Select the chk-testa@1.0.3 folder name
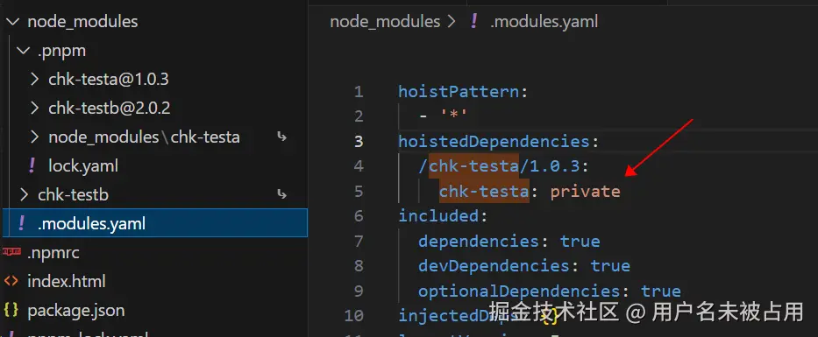Screen dimensions: 818x337 (x=109, y=80)
